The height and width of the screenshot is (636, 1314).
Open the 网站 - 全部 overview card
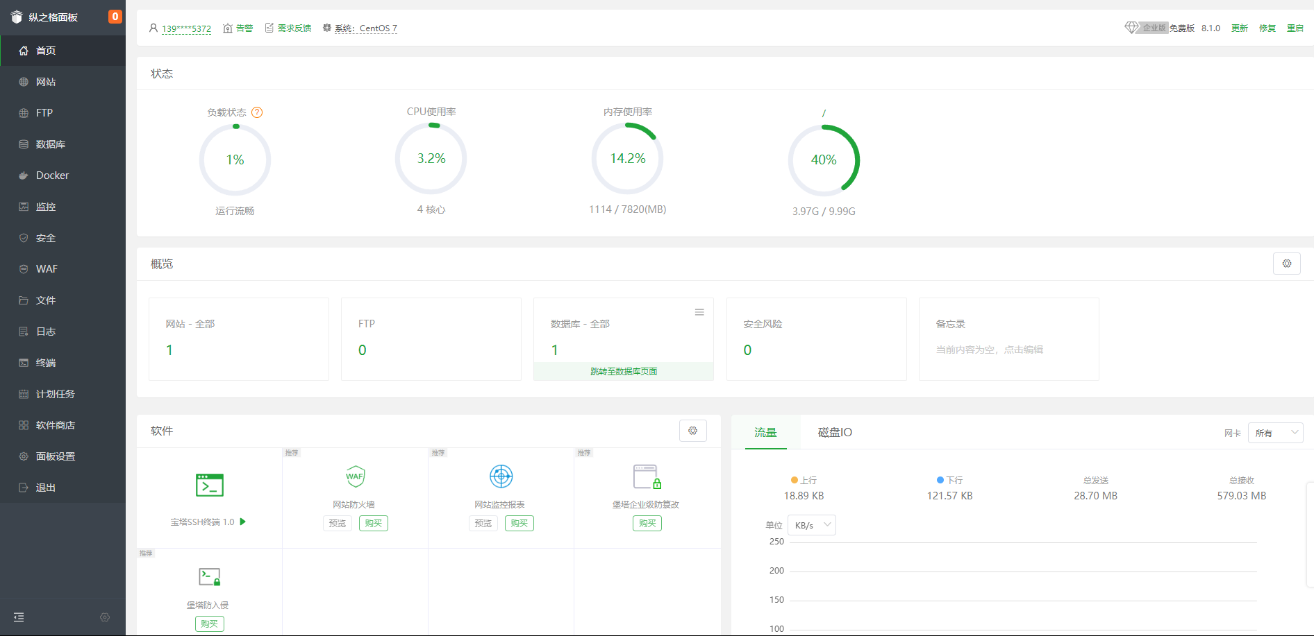click(239, 339)
